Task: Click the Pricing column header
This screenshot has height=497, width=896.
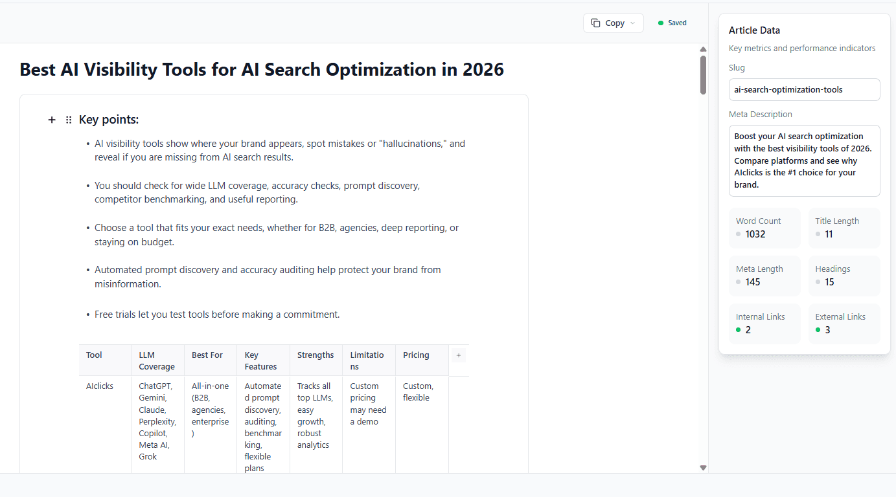Action: (422, 360)
